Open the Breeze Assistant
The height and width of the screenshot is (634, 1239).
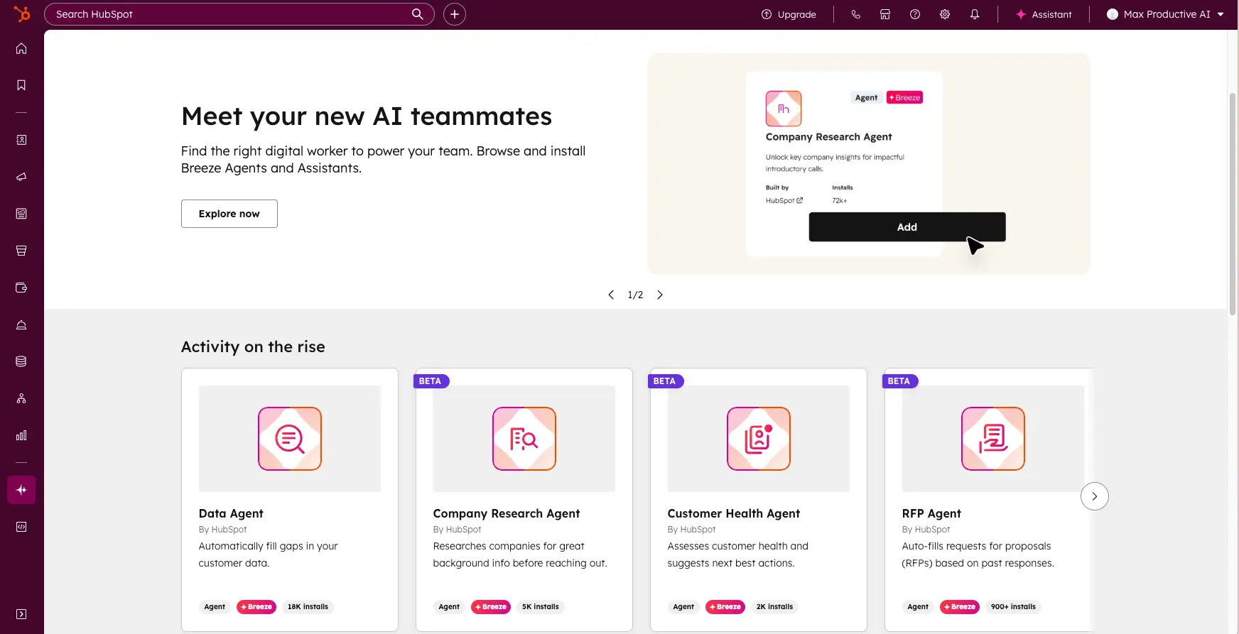tap(1044, 14)
